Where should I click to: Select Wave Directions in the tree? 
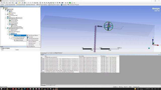pos(14,22)
